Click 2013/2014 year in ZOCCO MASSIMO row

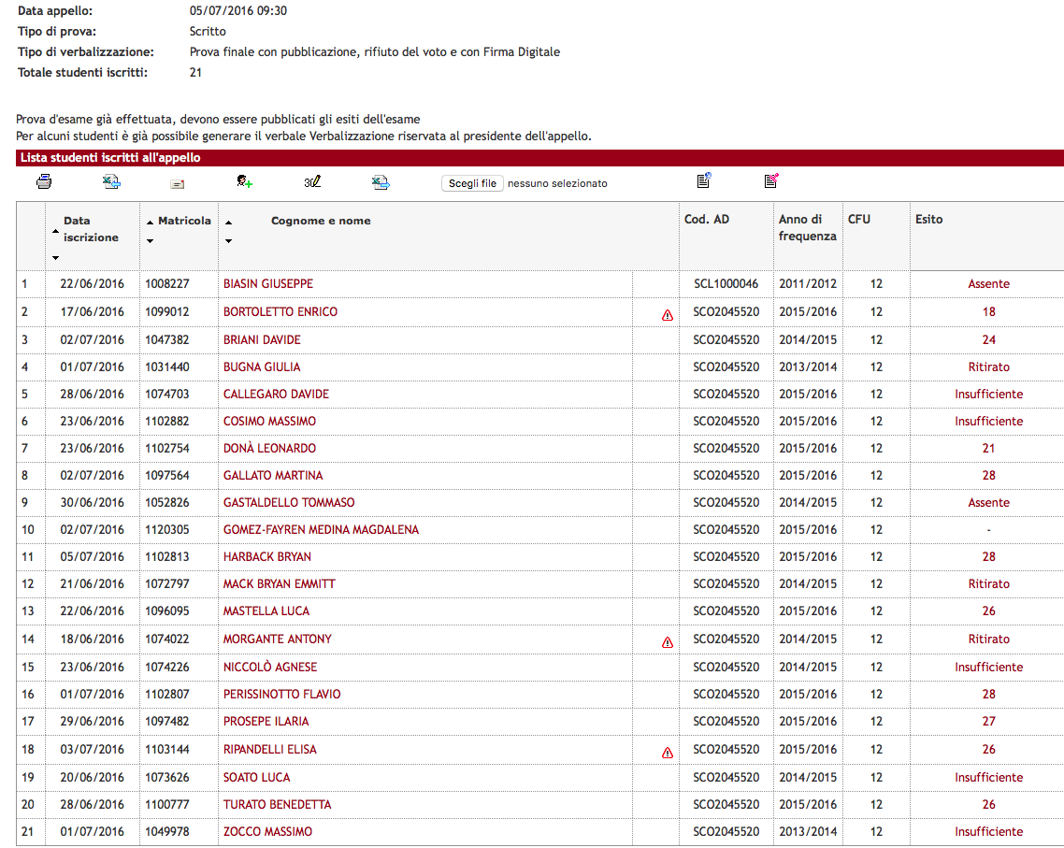(808, 832)
